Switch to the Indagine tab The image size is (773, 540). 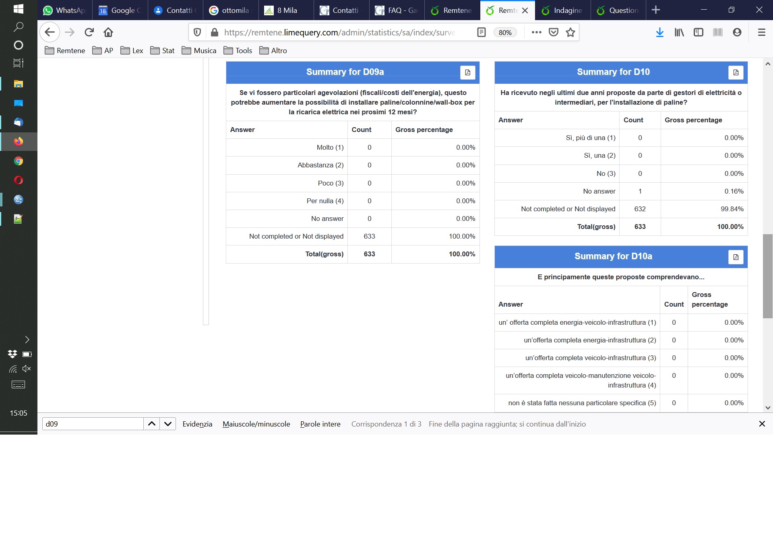(563, 10)
